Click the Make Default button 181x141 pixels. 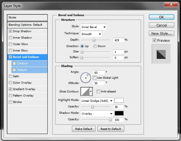point(84,129)
